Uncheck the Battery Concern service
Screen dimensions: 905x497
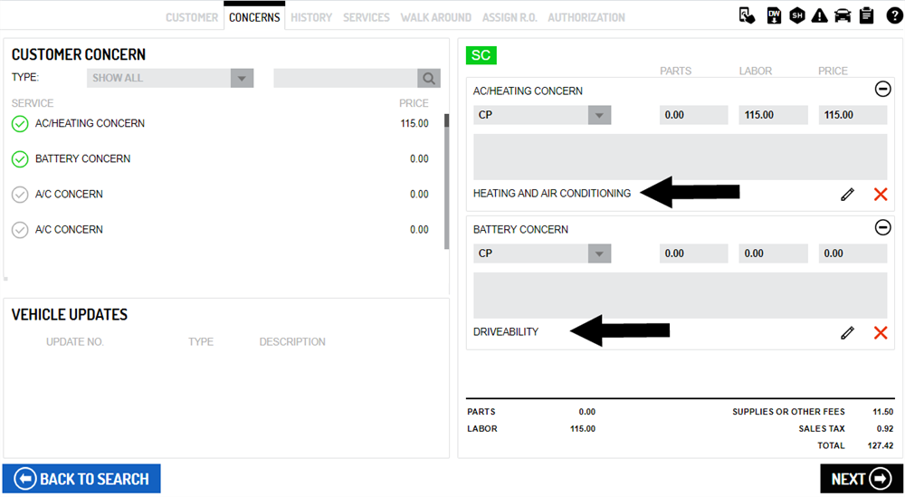coord(20,159)
